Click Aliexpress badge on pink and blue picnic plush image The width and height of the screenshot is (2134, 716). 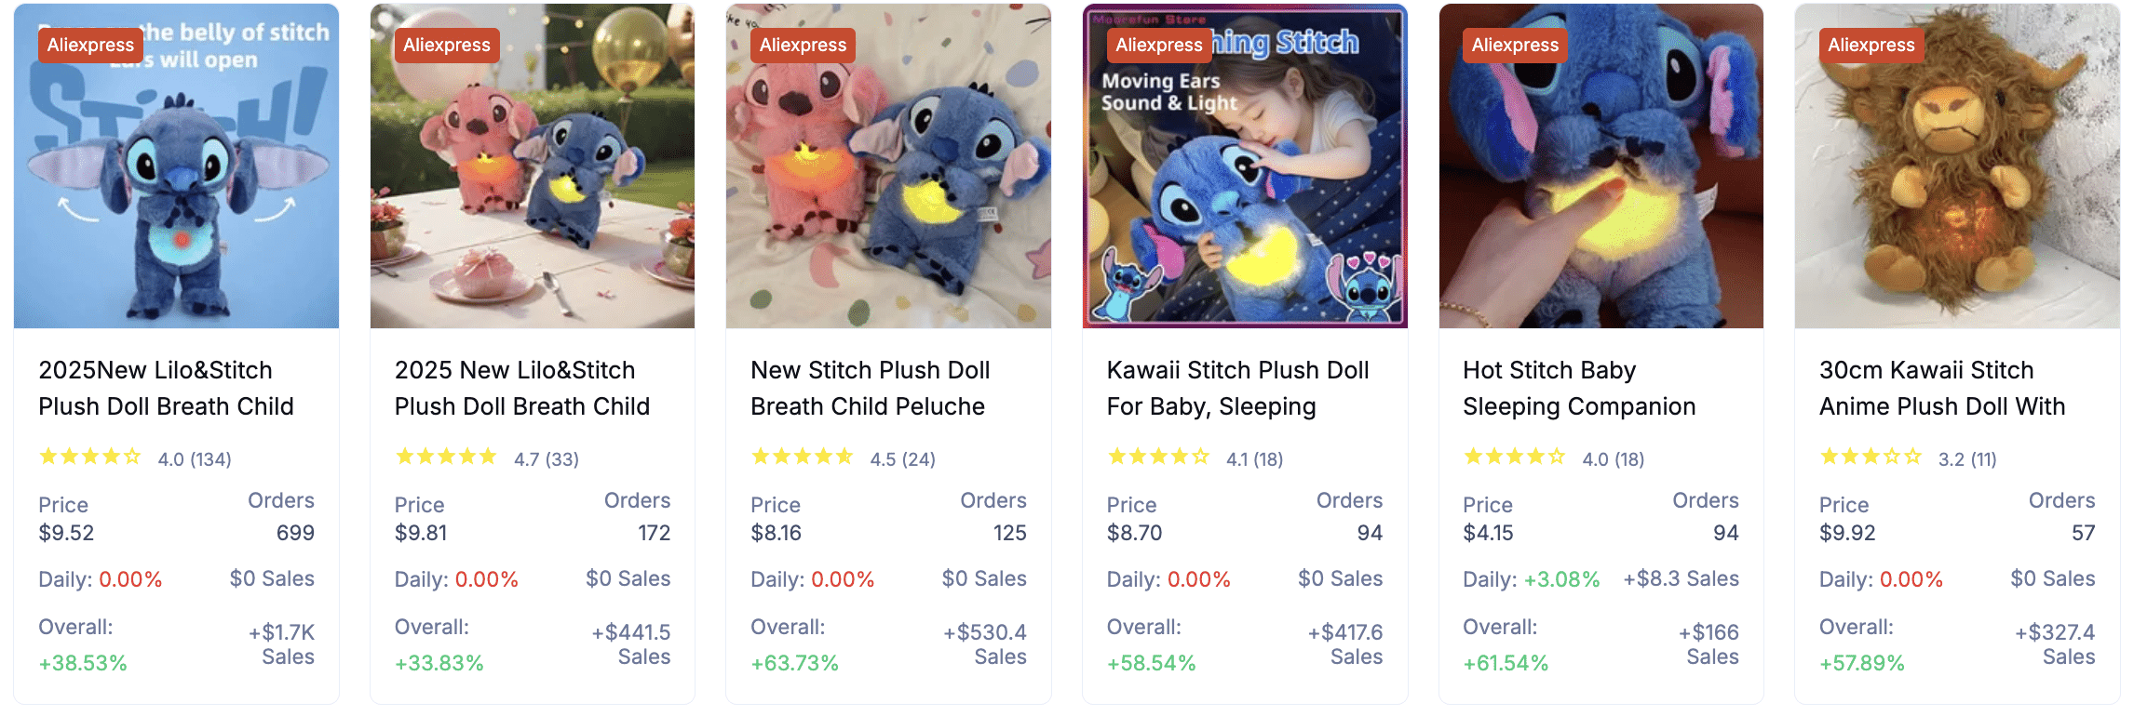447,45
